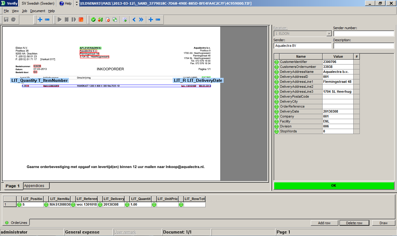Click the Delete row button
Viewport: 397px width, 236px height.
(354, 223)
